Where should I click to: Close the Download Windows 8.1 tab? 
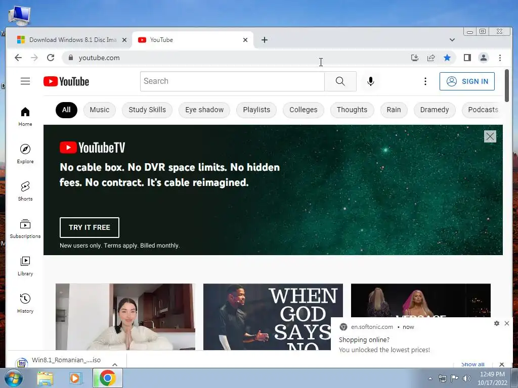click(x=124, y=40)
